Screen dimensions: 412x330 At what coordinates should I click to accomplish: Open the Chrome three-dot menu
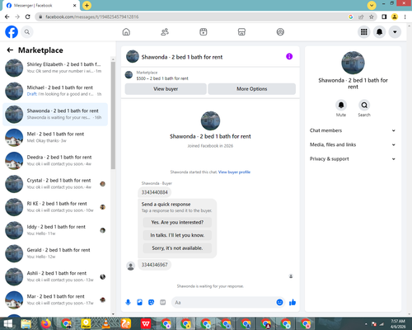point(405,16)
